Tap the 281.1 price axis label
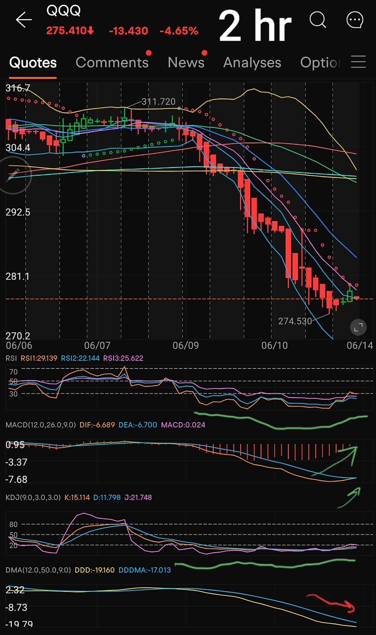This screenshot has height=635, width=376. [18, 276]
